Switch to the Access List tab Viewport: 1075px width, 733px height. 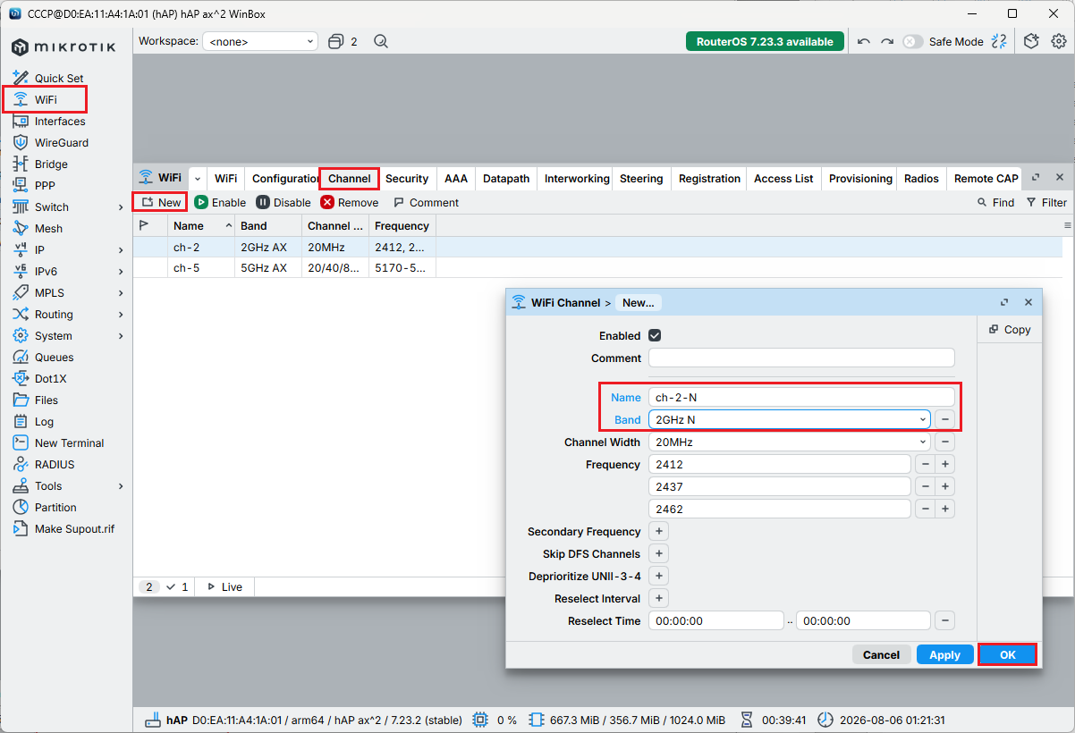click(783, 178)
